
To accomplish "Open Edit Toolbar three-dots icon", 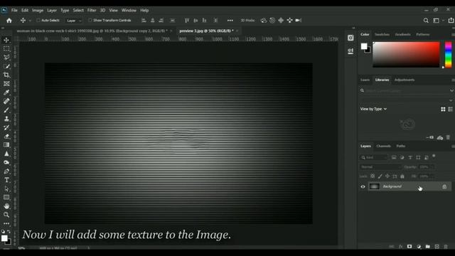I will click(x=6, y=223).
